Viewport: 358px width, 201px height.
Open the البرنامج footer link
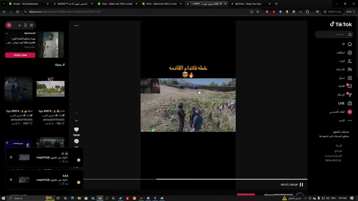[338, 151]
